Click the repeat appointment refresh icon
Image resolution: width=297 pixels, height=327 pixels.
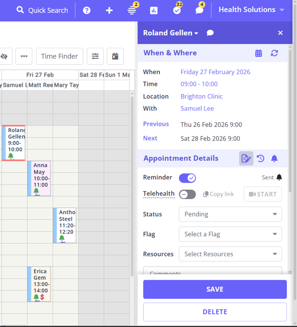pos(275,53)
